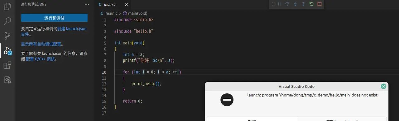This screenshot has height=121, width=399.
Task: Restart the debug session
Action: coord(311,4)
